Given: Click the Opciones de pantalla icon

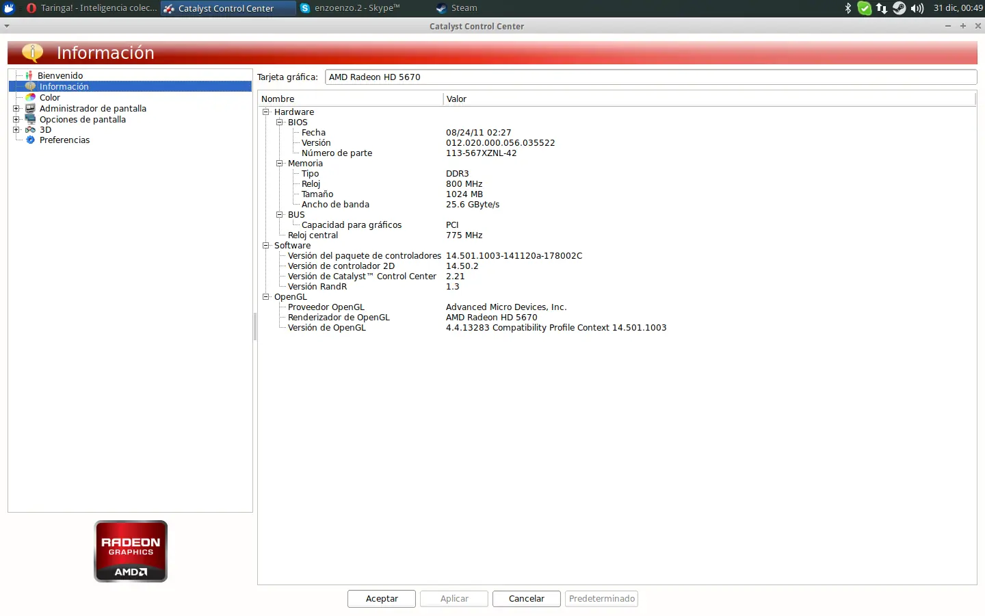Looking at the screenshot, I should (x=30, y=119).
